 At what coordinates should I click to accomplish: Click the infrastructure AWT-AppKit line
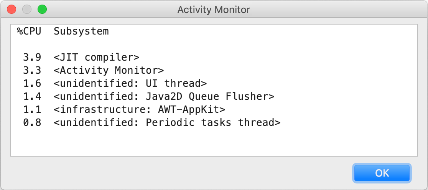(140, 110)
